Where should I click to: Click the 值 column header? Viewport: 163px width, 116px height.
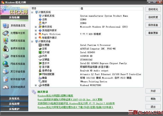point(111,8)
